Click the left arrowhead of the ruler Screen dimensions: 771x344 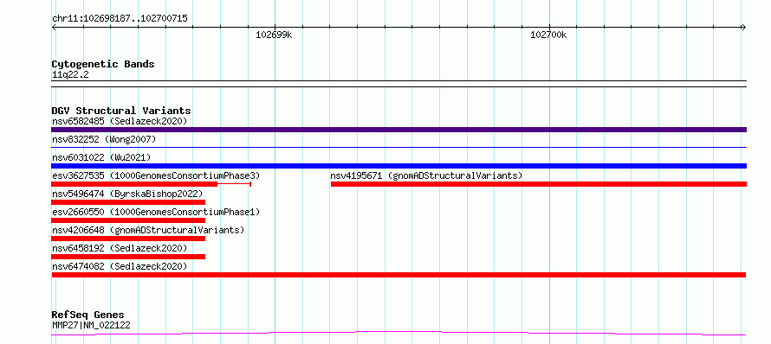pyautogui.click(x=54, y=28)
